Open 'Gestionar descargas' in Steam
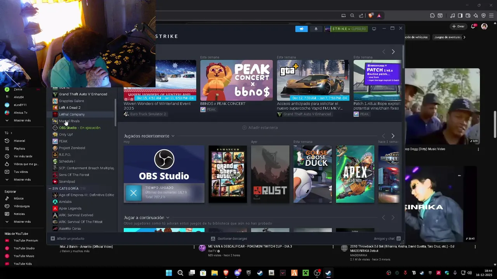The image size is (497, 279). coord(229,239)
